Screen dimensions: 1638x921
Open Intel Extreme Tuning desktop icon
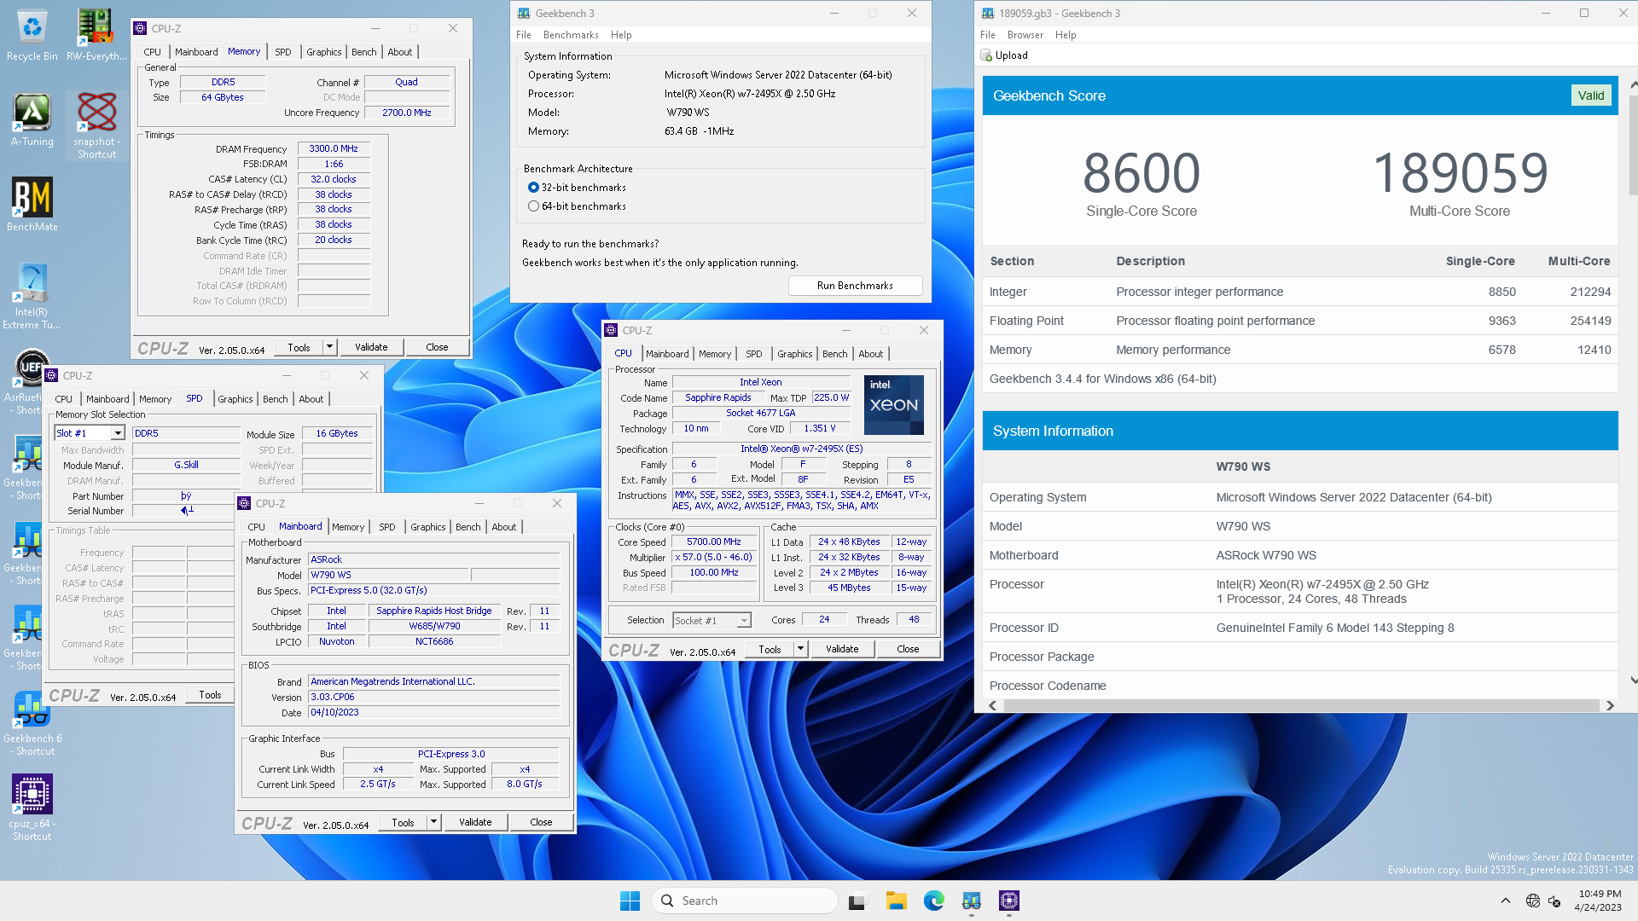click(32, 297)
